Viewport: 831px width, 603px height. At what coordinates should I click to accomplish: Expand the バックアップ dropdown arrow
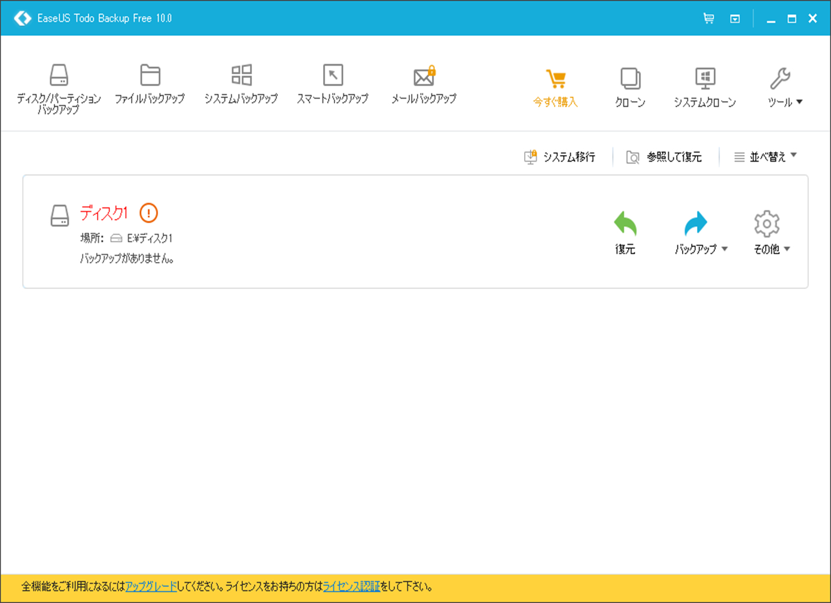click(725, 249)
